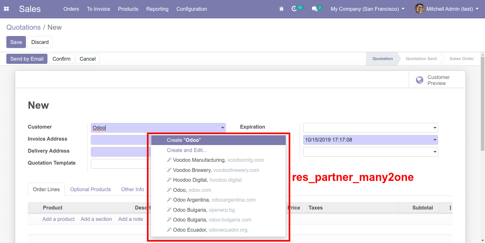Viewport: 485px width, 243px height.
Task: Select the Quotation status stage
Action: click(x=382, y=59)
